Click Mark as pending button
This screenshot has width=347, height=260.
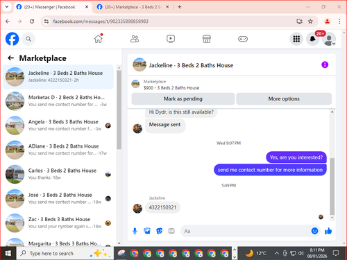[183, 98]
